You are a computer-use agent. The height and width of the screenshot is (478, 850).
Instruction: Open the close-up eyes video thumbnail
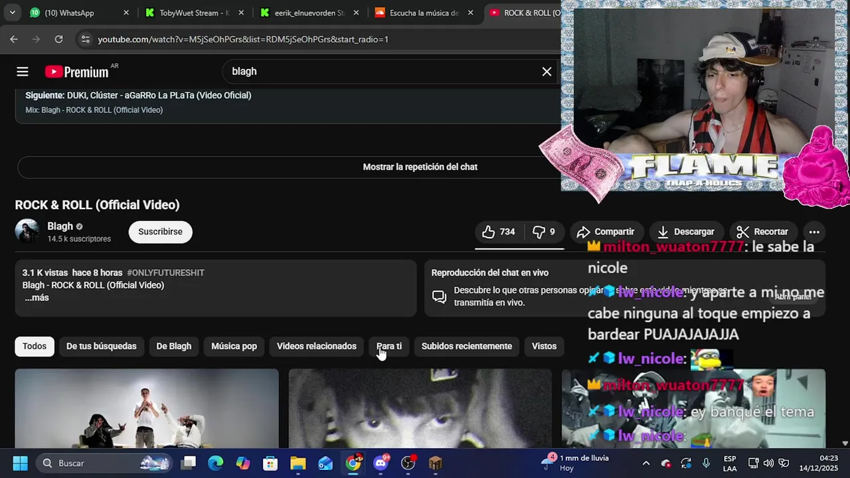tap(420, 408)
